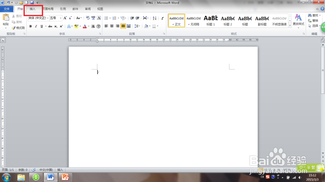325x182 pixels.
Task: Apply the 正文 style
Action: [x=176, y=20]
